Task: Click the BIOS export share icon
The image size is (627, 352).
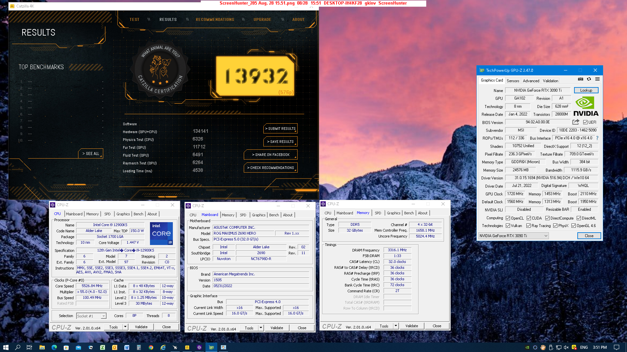Action: click(576, 122)
